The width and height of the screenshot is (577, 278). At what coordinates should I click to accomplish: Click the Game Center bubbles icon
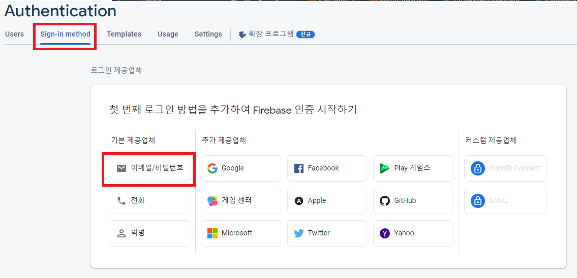pos(212,201)
